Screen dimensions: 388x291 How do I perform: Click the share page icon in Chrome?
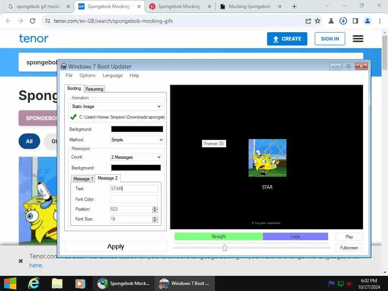click(x=308, y=21)
